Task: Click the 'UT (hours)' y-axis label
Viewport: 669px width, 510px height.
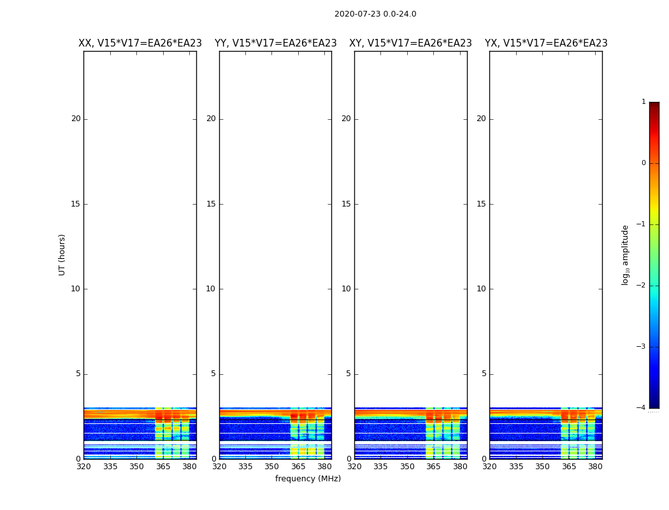Action: [62, 255]
